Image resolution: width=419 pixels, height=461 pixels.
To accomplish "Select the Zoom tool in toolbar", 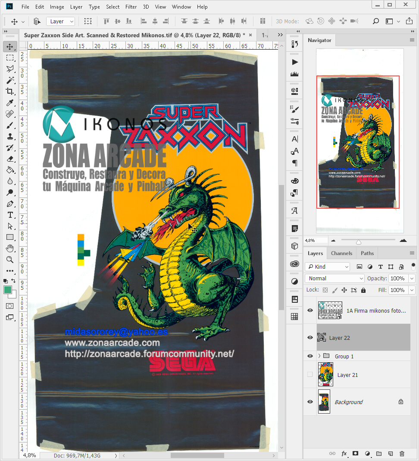I will click(10, 260).
